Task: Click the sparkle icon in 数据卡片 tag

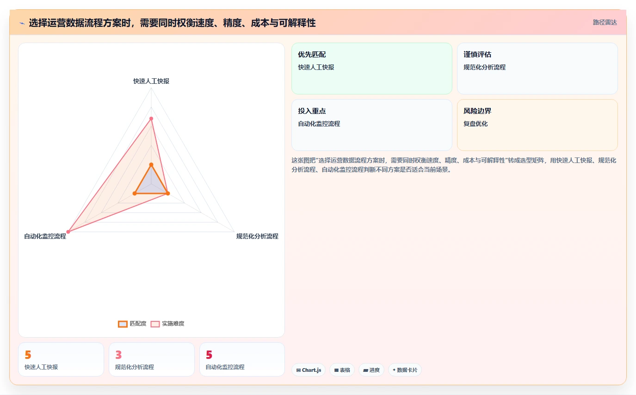Action: (394, 370)
